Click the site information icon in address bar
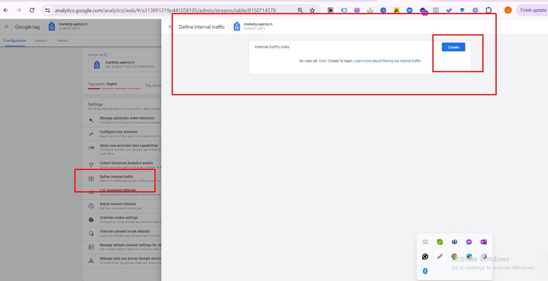 pyautogui.click(x=47, y=10)
